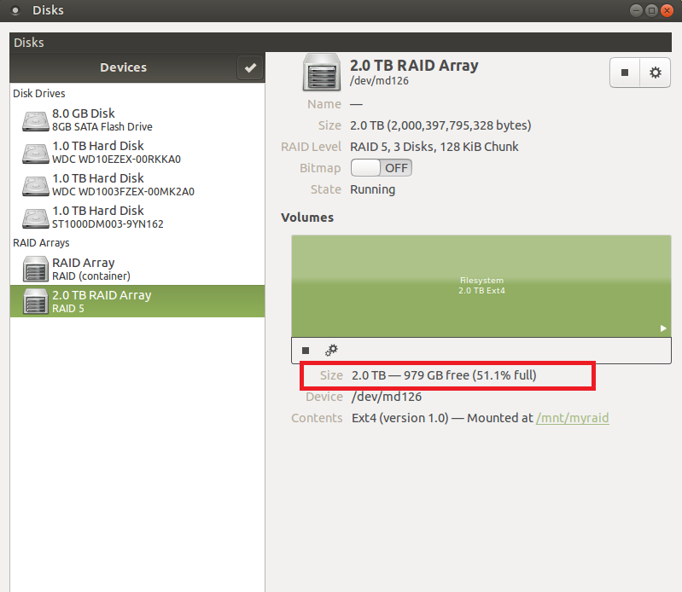
Task: Click the RAID Arrays section label
Action: [x=41, y=243]
